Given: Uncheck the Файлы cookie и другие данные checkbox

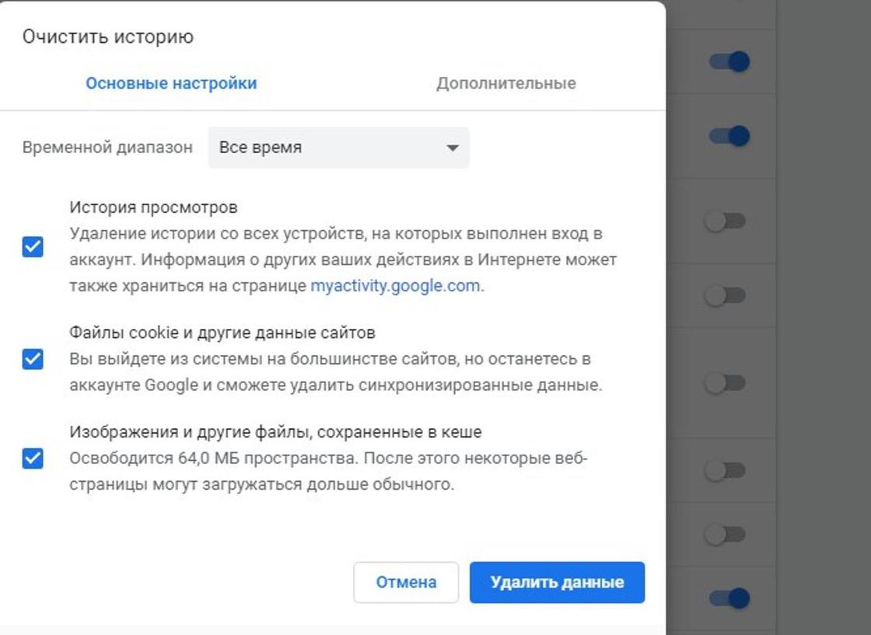Looking at the screenshot, I should pos(33,359).
